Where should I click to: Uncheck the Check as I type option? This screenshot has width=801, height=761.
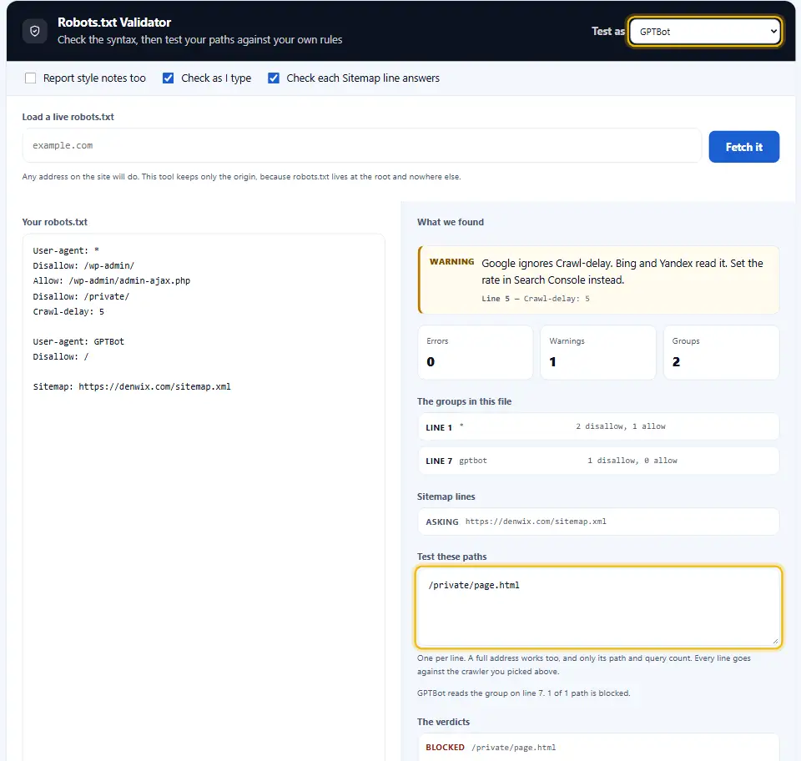coord(168,78)
